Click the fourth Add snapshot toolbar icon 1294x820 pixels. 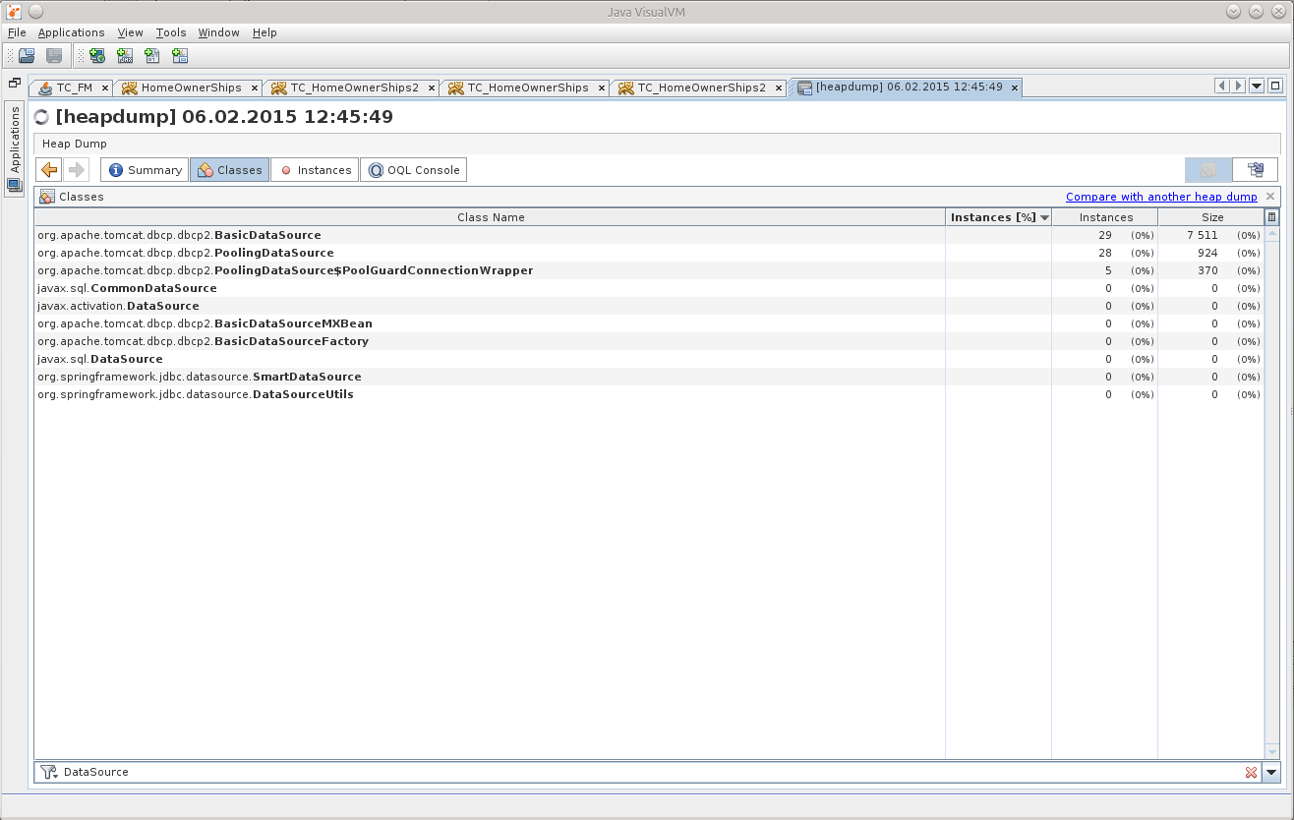coord(180,56)
